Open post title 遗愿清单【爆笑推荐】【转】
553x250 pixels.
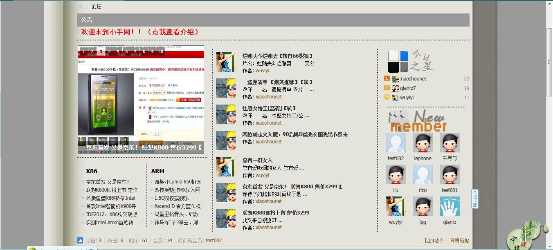(x=280, y=82)
